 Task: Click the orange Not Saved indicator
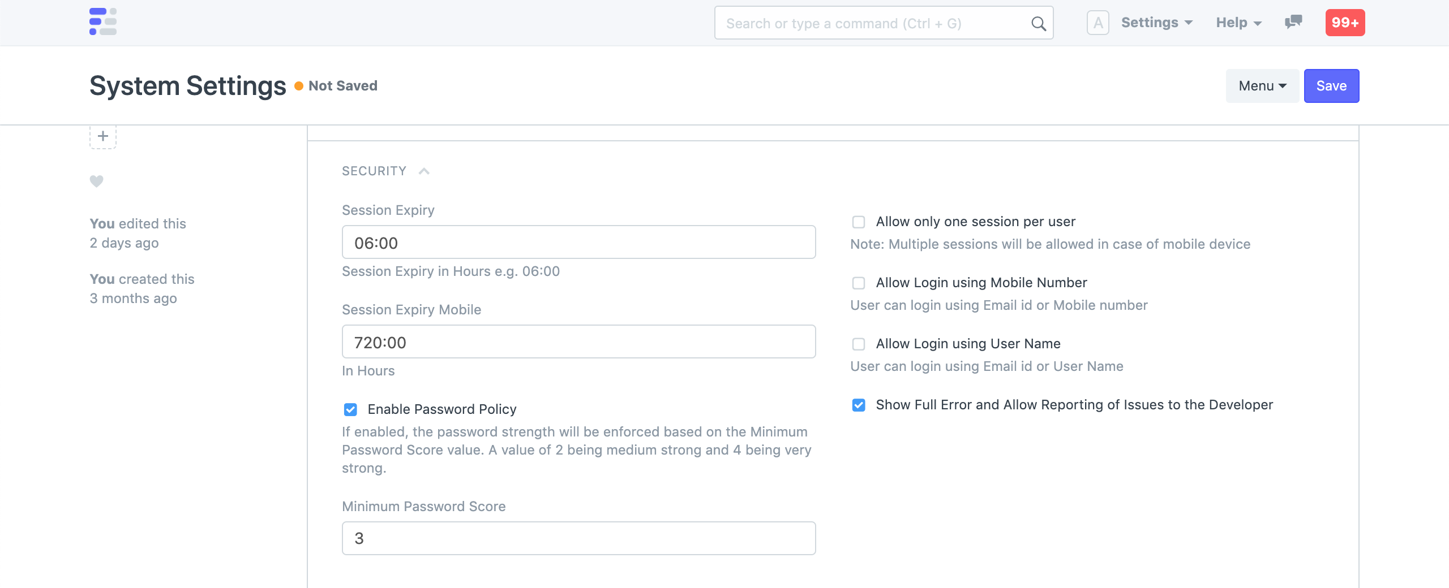click(x=336, y=86)
